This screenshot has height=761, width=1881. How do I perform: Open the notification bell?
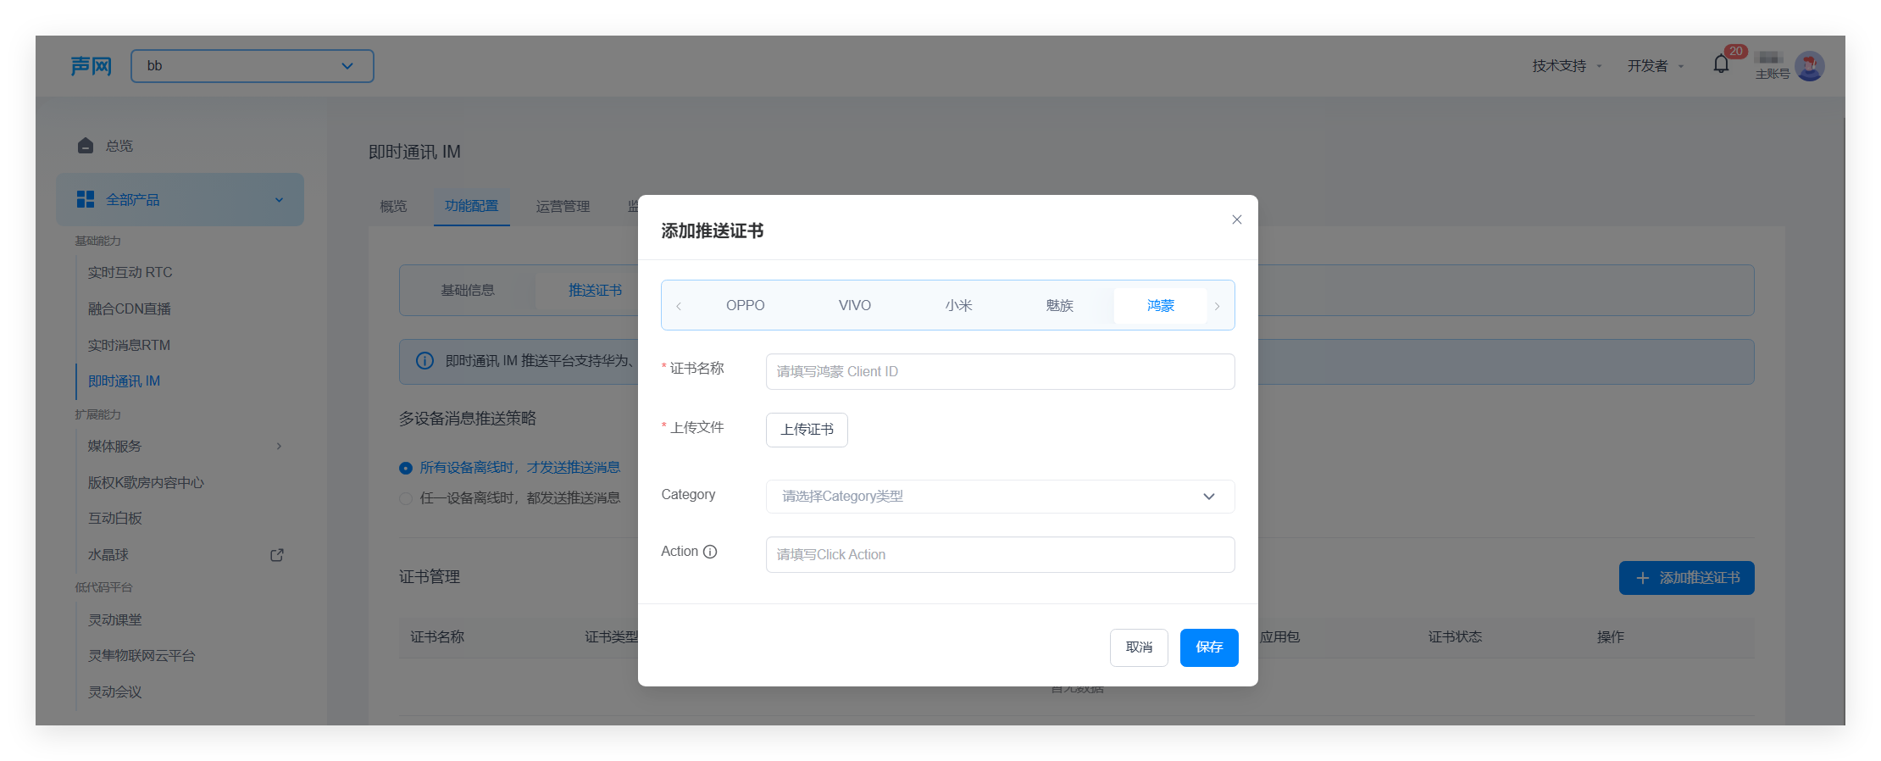[1721, 64]
